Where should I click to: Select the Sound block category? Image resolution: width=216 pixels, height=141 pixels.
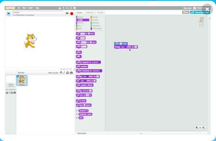(x=82, y=23)
